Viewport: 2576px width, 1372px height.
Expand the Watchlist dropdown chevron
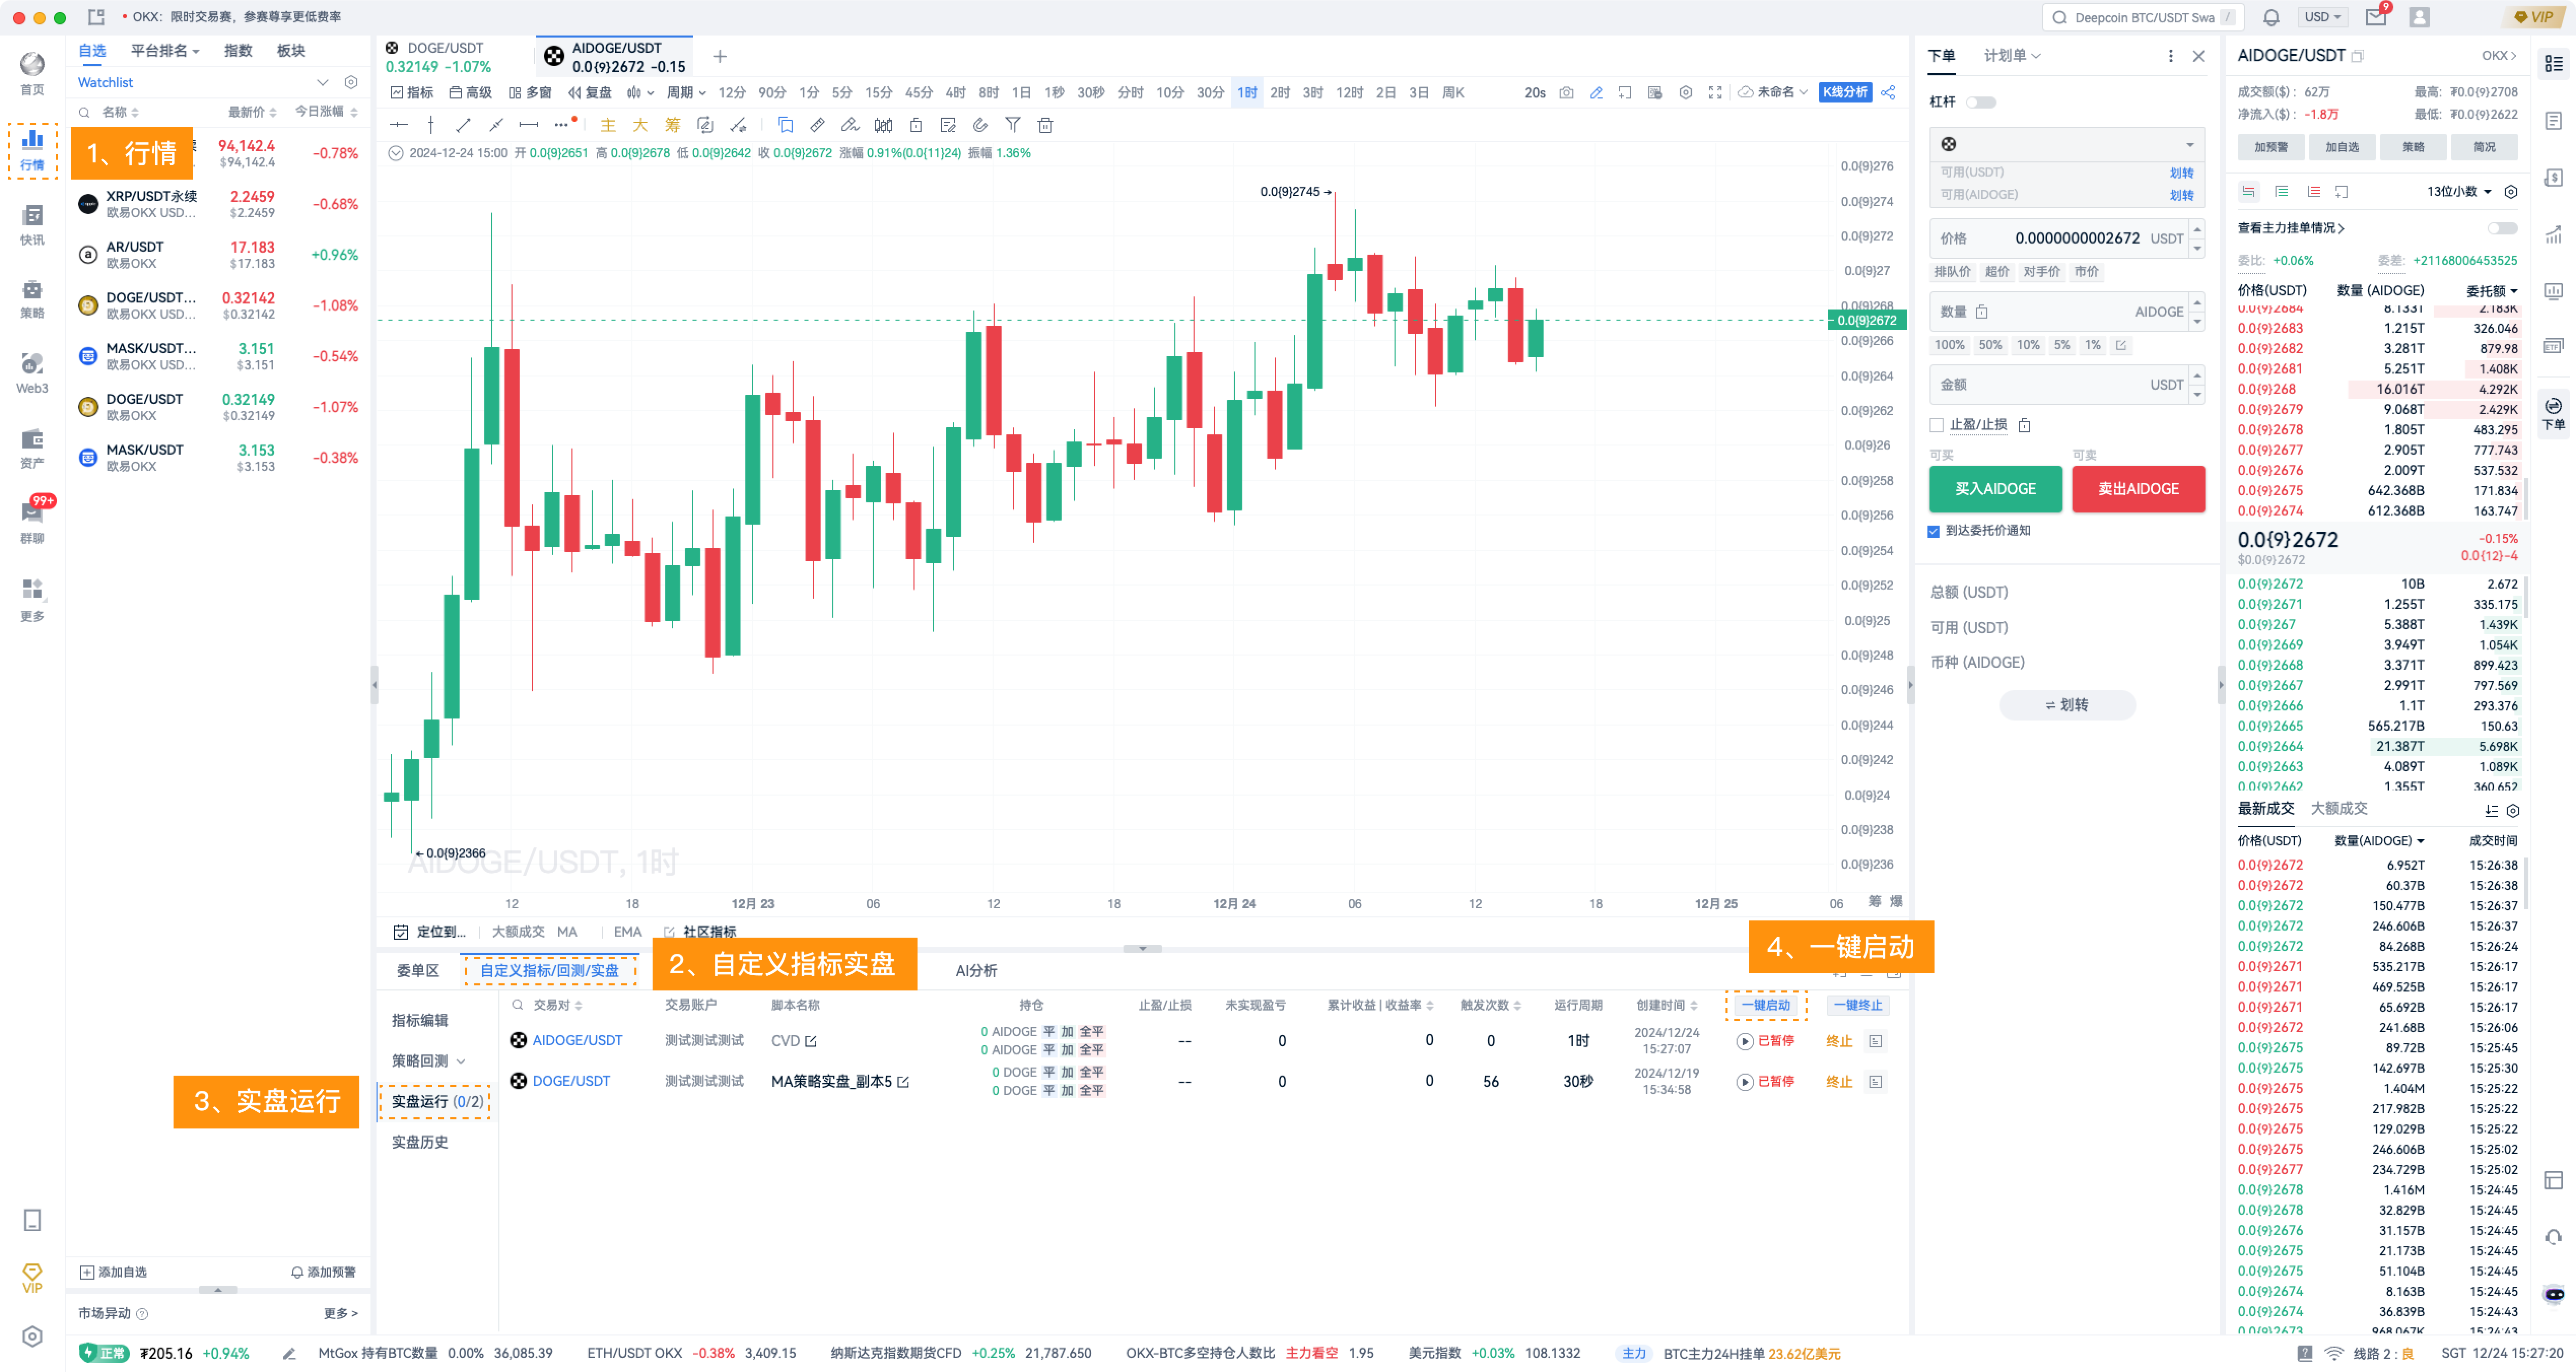[322, 83]
